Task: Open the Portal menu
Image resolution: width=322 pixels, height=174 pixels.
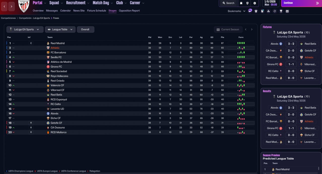Action: 37,3
